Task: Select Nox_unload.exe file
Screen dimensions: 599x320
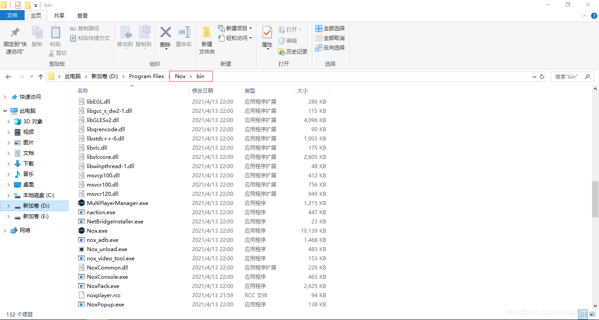Action: 107,249
